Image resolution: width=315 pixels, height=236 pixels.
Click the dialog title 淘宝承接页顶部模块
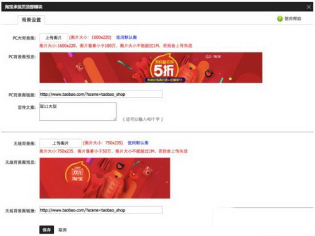23,7
